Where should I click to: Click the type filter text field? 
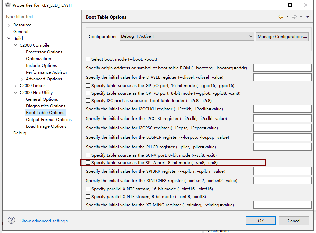click(42, 17)
